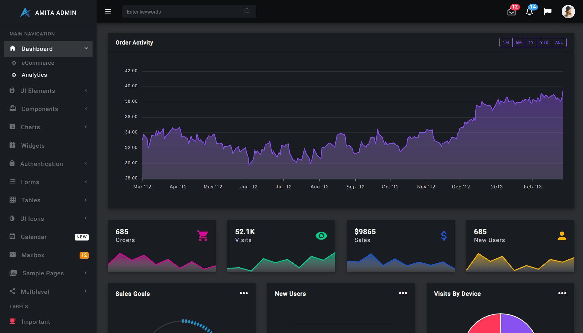This screenshot has width=583, height=333.
Task: Click the pink shopping cart Orders icon
Action: click(x=203, y=236)
